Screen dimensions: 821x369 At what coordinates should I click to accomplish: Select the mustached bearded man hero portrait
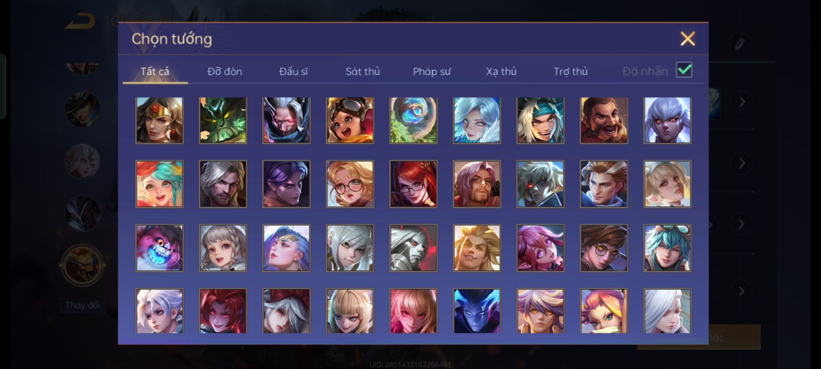click(604, 120)
